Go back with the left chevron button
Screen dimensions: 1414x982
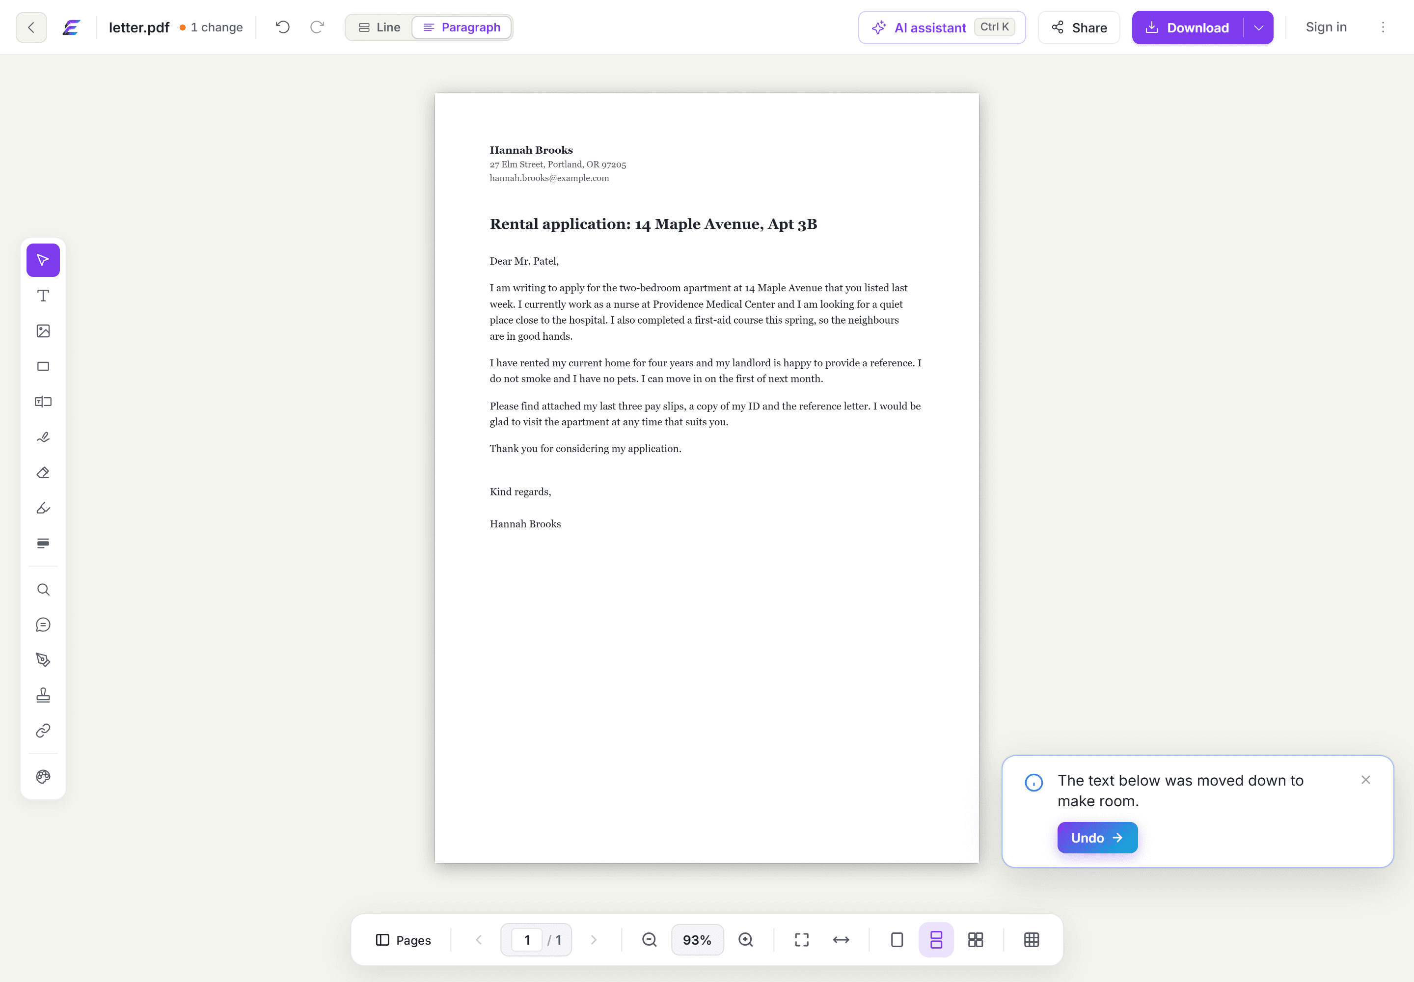[31, 27]
